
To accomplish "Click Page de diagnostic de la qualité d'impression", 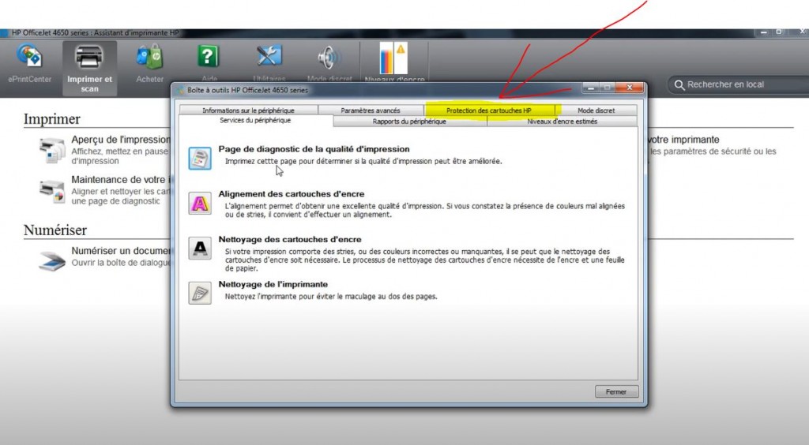I will pyautogui.click(x=314, y=149).
